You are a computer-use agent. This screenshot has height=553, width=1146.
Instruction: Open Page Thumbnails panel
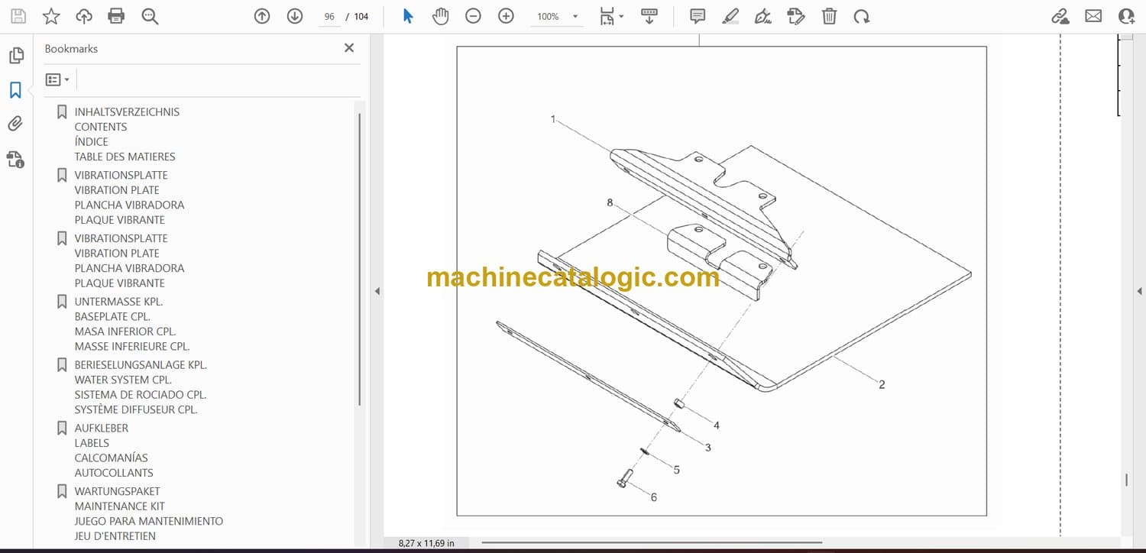pyautogui.click(x=16, y=55)
